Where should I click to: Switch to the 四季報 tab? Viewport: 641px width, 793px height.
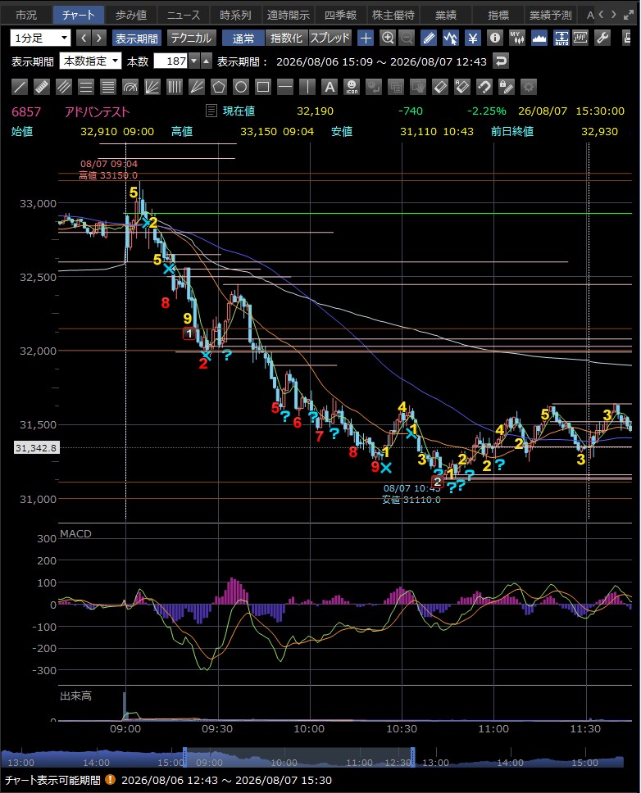click(x=341, y=16)
